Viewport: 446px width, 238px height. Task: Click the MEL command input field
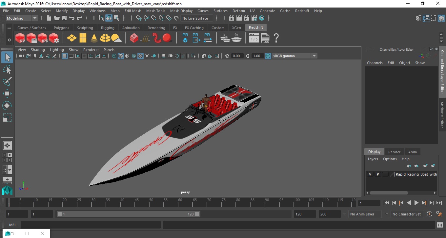(91, 225)
